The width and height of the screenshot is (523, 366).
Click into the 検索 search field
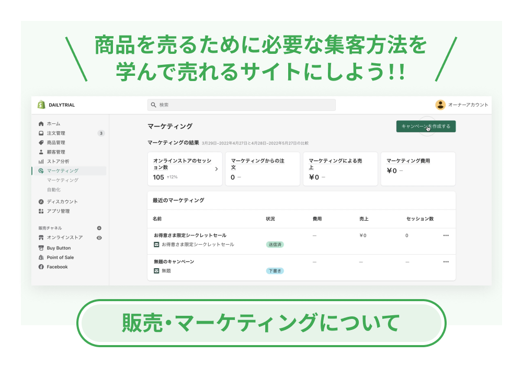pos(242,105)
